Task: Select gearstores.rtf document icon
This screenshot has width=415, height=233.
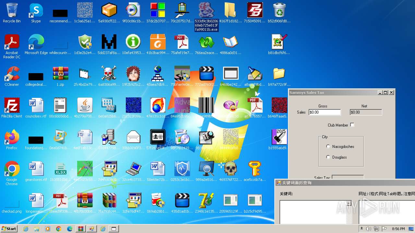Action: pyautogui.click(x=36, y=172)
